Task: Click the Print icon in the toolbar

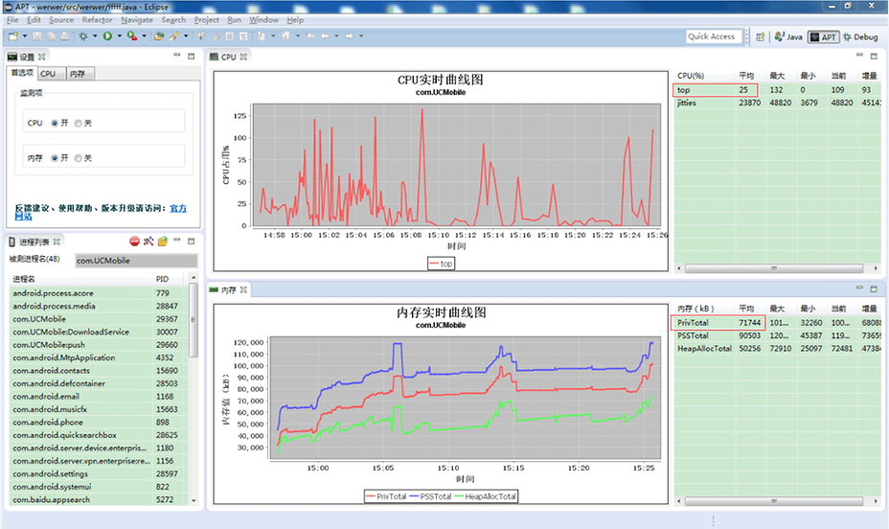Action: tap(64, 36)
